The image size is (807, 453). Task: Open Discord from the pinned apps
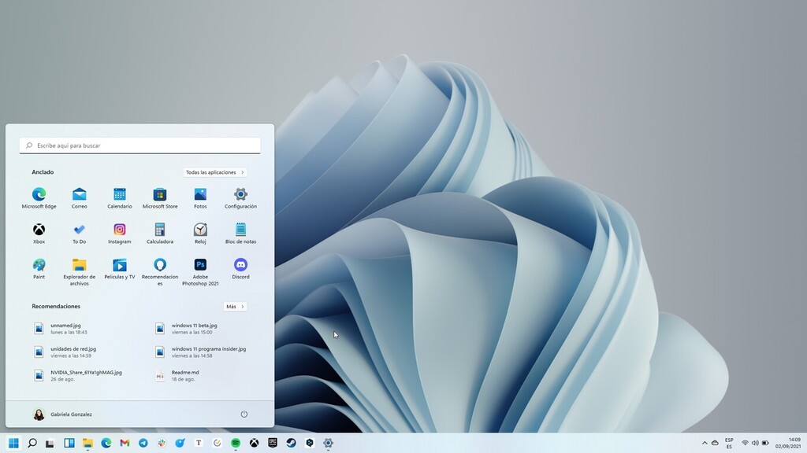pos(240,265)
